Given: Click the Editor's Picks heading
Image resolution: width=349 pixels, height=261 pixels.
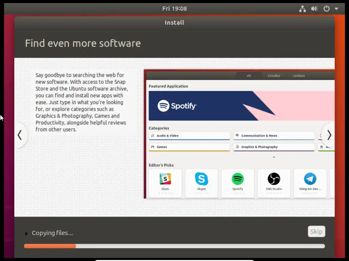Looking at the screenshot, I should click(x=161, y=165).
